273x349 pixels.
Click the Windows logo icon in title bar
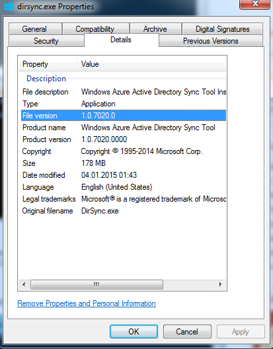(9, 6)
